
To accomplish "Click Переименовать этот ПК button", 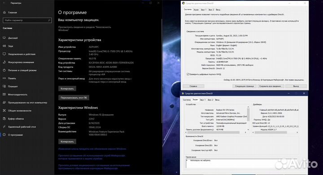I will [x=74, y=97].
